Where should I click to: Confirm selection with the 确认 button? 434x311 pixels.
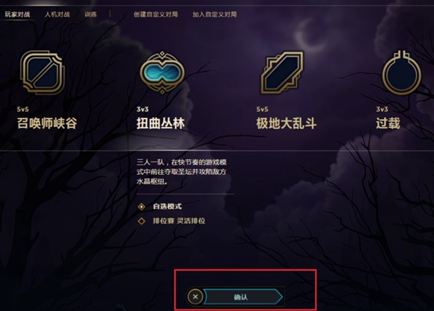coord(242,297)
